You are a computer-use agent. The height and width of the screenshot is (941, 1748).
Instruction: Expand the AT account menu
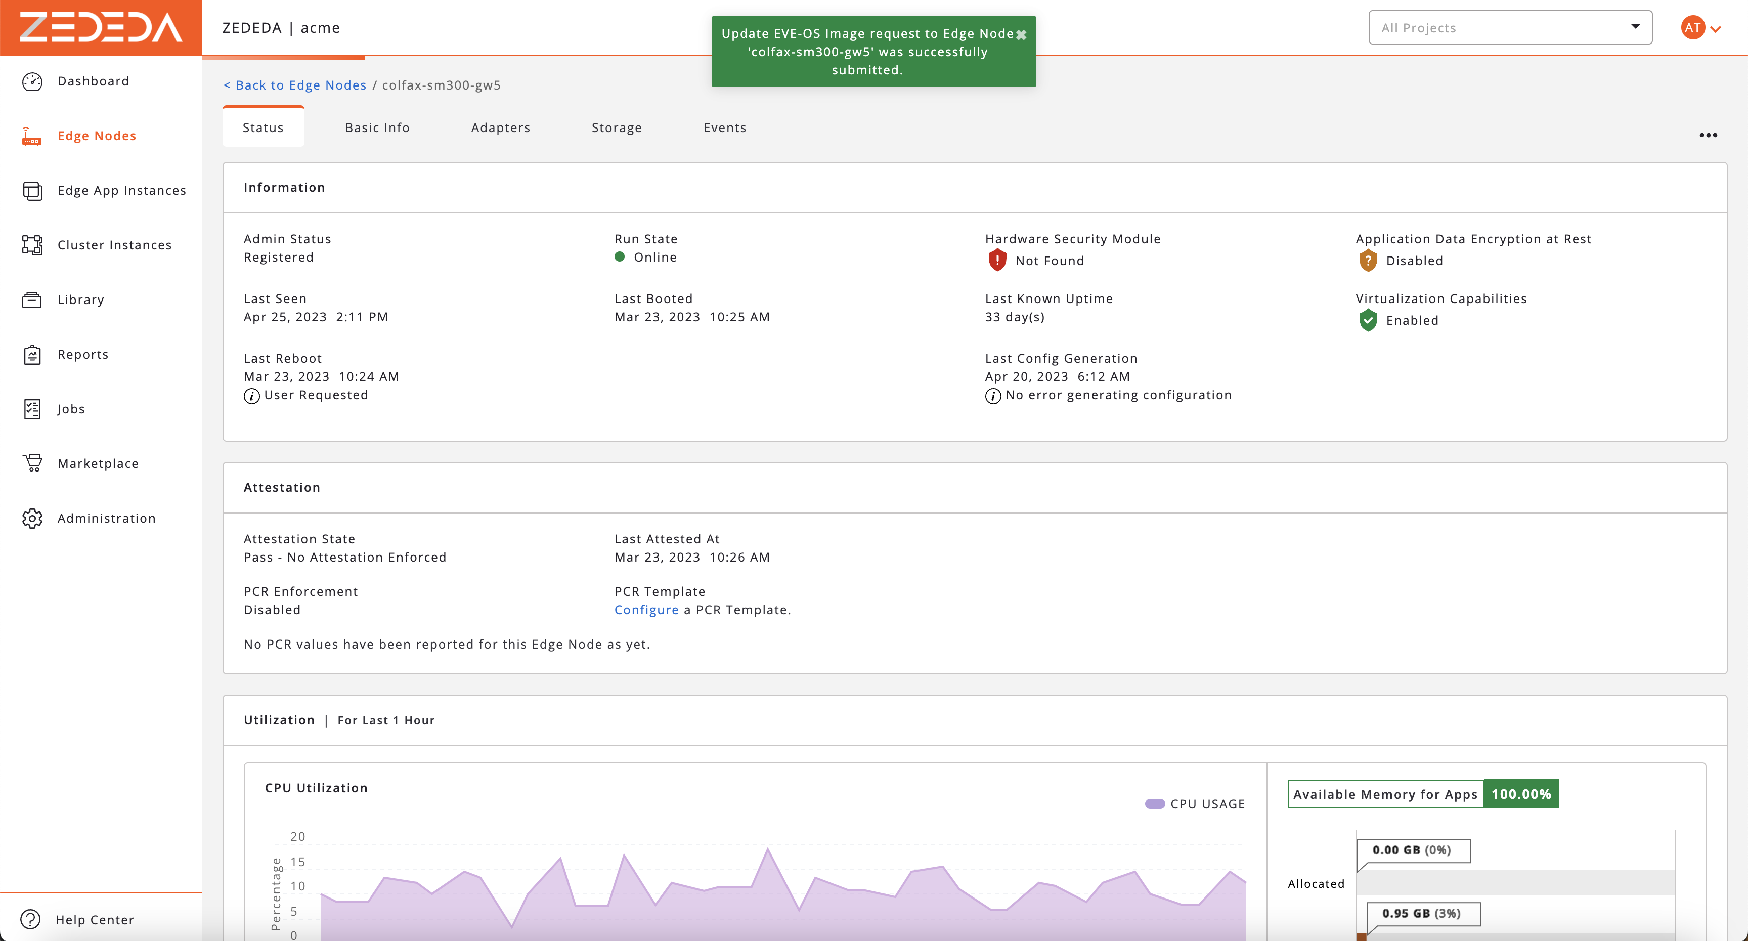tap(1700, 27)
